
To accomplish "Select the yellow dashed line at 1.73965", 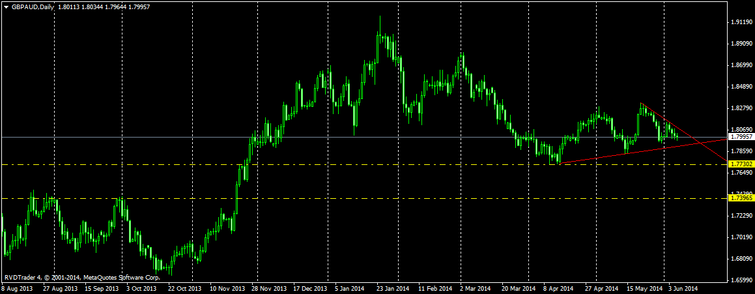I will tap(363, 198).
